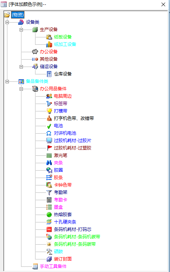
Task: Click the green checkmark icon beside 电池
Action: click(49, 126)
